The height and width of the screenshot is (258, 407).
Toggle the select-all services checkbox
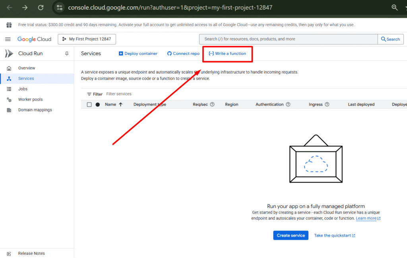tap(89, 105)
